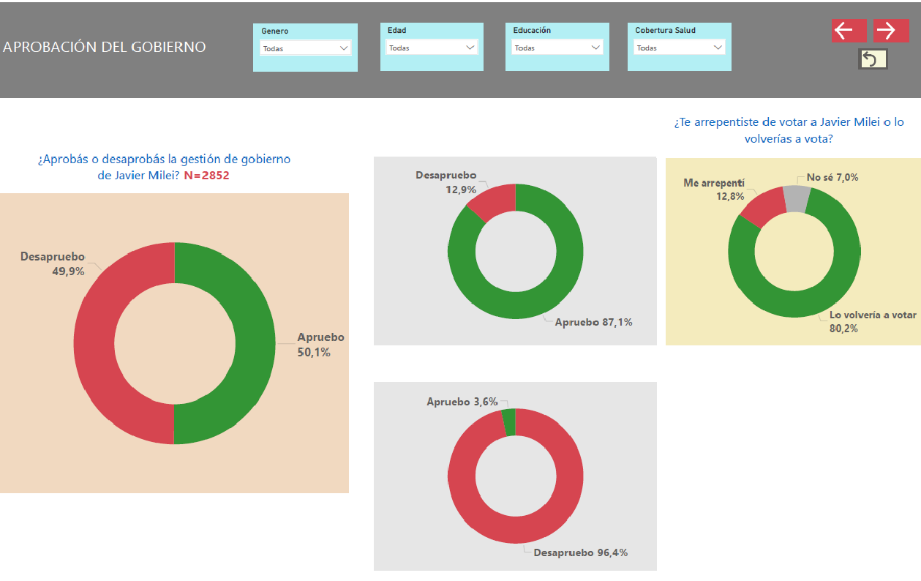Go to next page with right arrow
The width and height of the screenshot is (921, 581).
[891, 31]
